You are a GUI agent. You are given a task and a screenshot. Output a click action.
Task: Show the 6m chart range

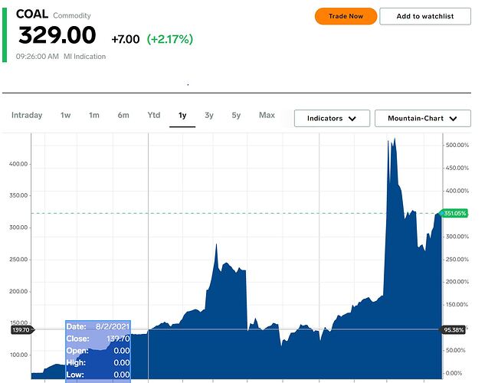tap(123, 116)
